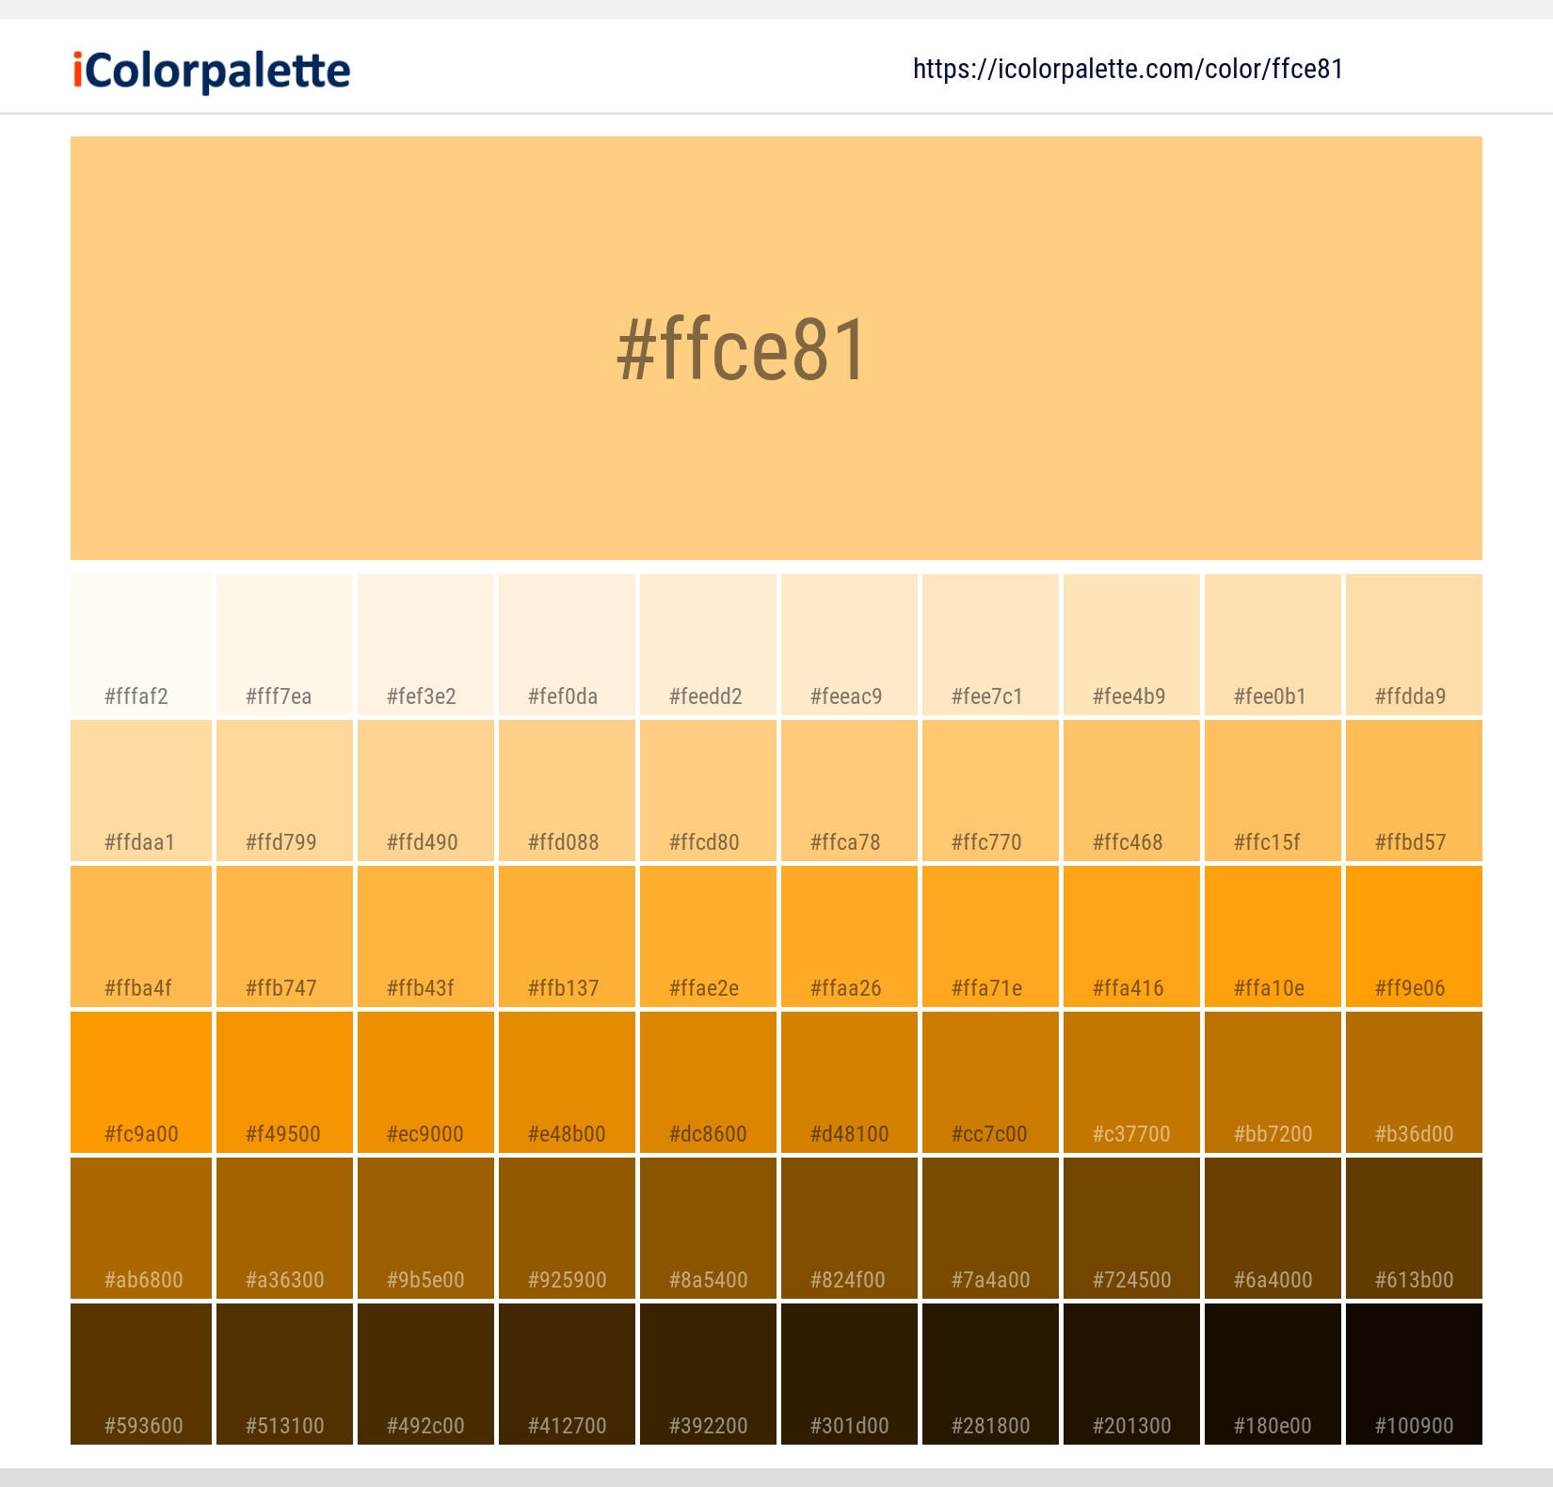This screenshot has width=1553, height=1487.
Task: Select the #fffaf2 lightest swatch
Action: [x=141, y=645]
